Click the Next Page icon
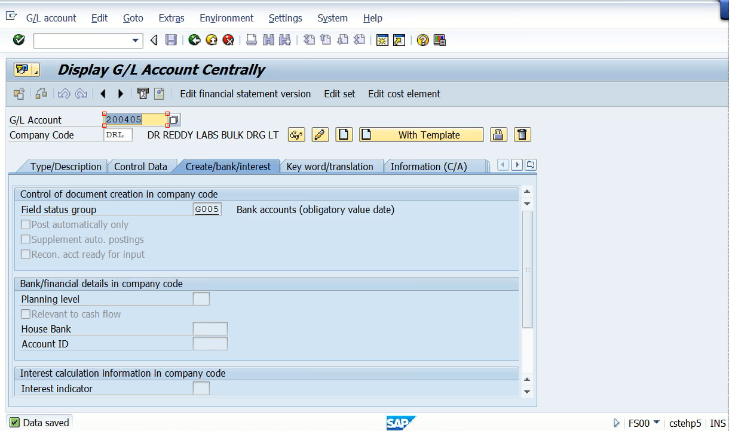Screen dimensions: 729x431 tap(342, 40)
